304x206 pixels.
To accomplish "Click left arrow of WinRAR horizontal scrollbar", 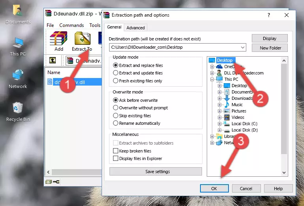I will [48, 172].
